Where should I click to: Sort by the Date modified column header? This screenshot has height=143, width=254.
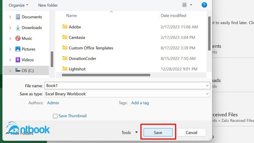[173, 16]
